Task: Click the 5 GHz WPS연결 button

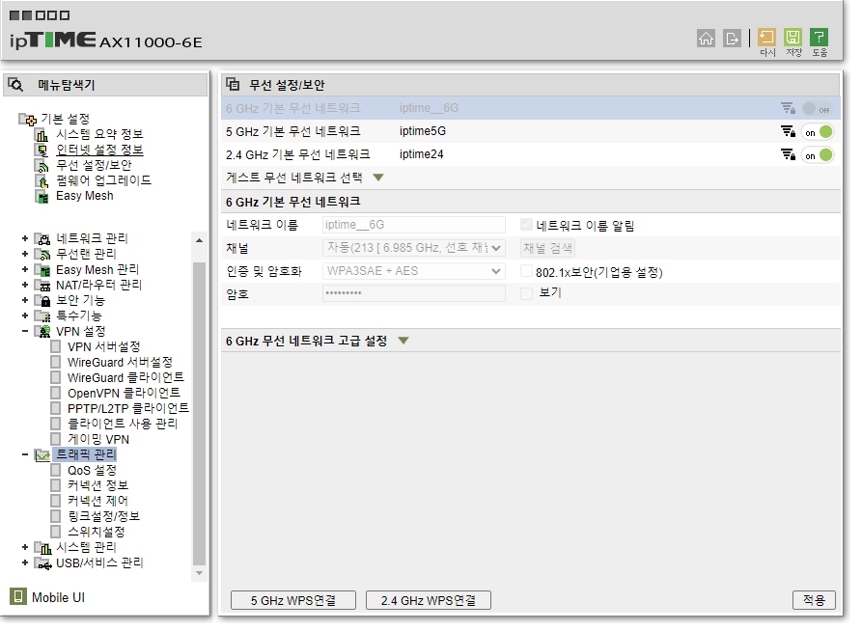Action: [293, 600]
